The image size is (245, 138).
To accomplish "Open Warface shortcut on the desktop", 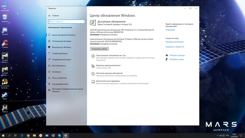I will point(5,109).
